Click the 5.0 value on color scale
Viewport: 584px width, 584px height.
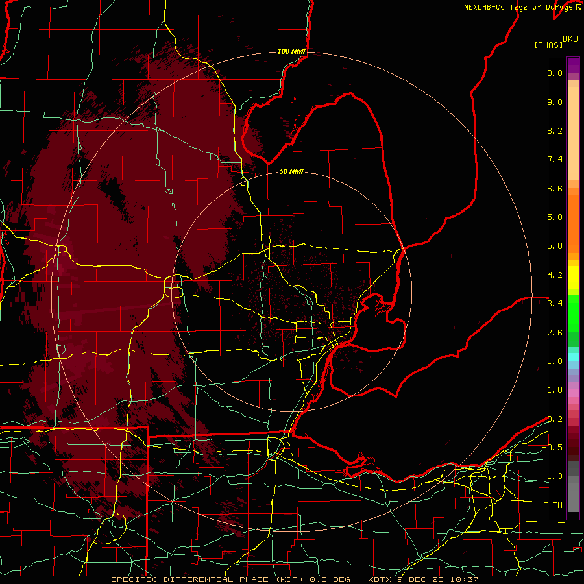tap(555, 246)
